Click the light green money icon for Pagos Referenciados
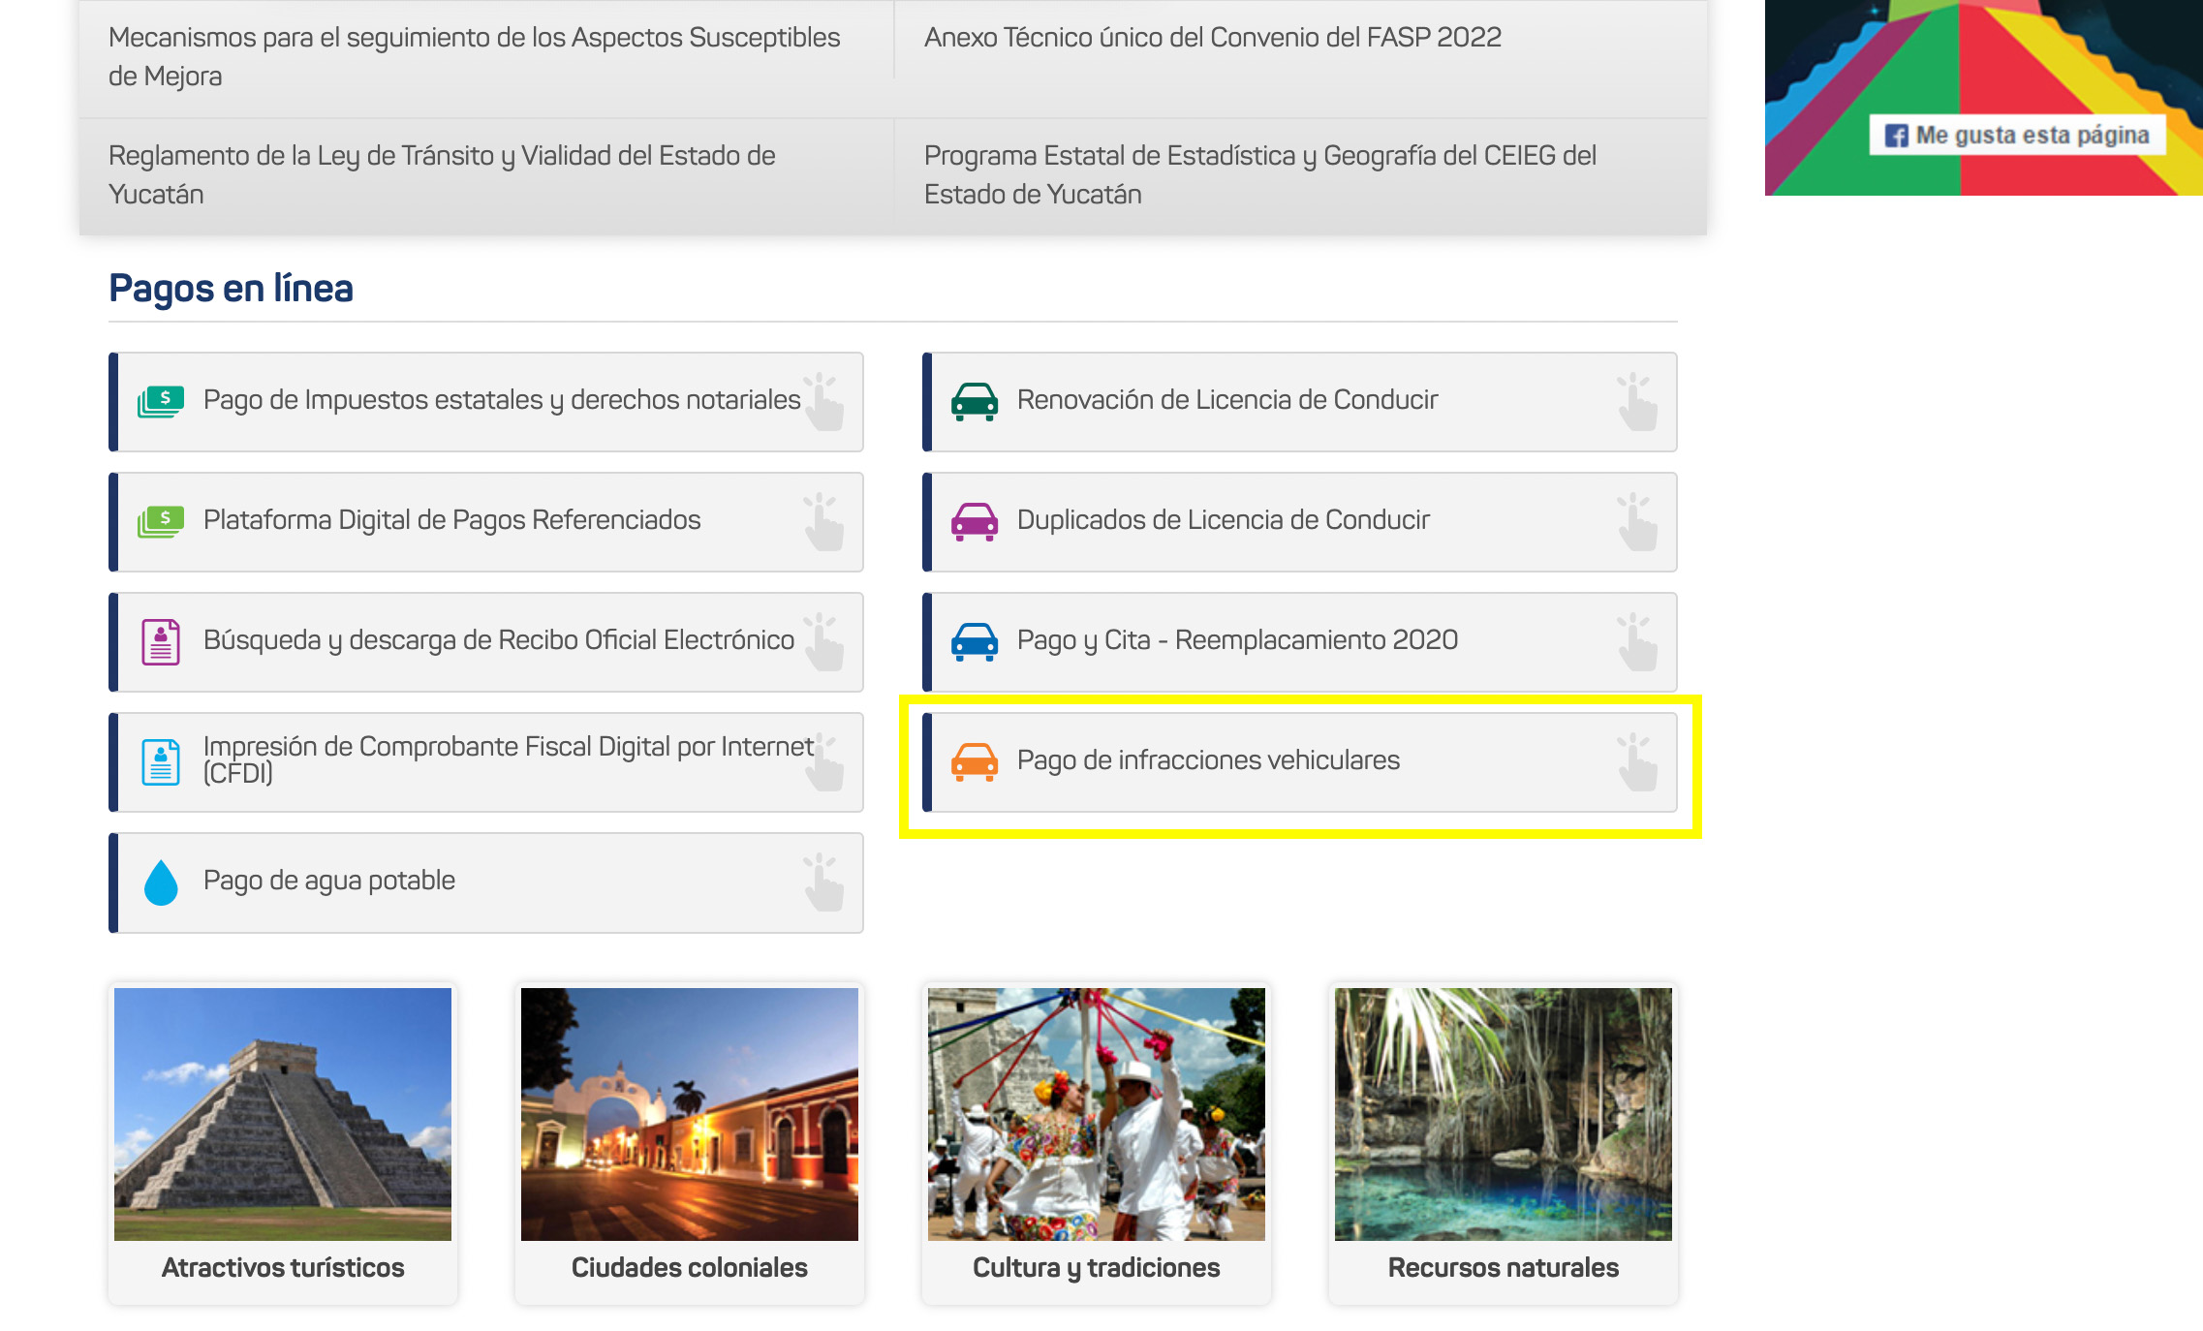Image resolution: width=2203 pixels, height=1331 pixels. tap(161, 521)
